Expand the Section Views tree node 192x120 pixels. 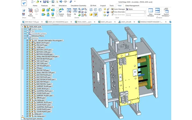click(x=25, y=29)
